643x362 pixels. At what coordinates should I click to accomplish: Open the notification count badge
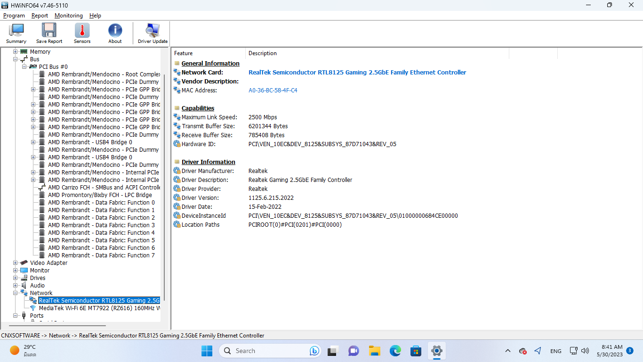(x=630, y=351)
